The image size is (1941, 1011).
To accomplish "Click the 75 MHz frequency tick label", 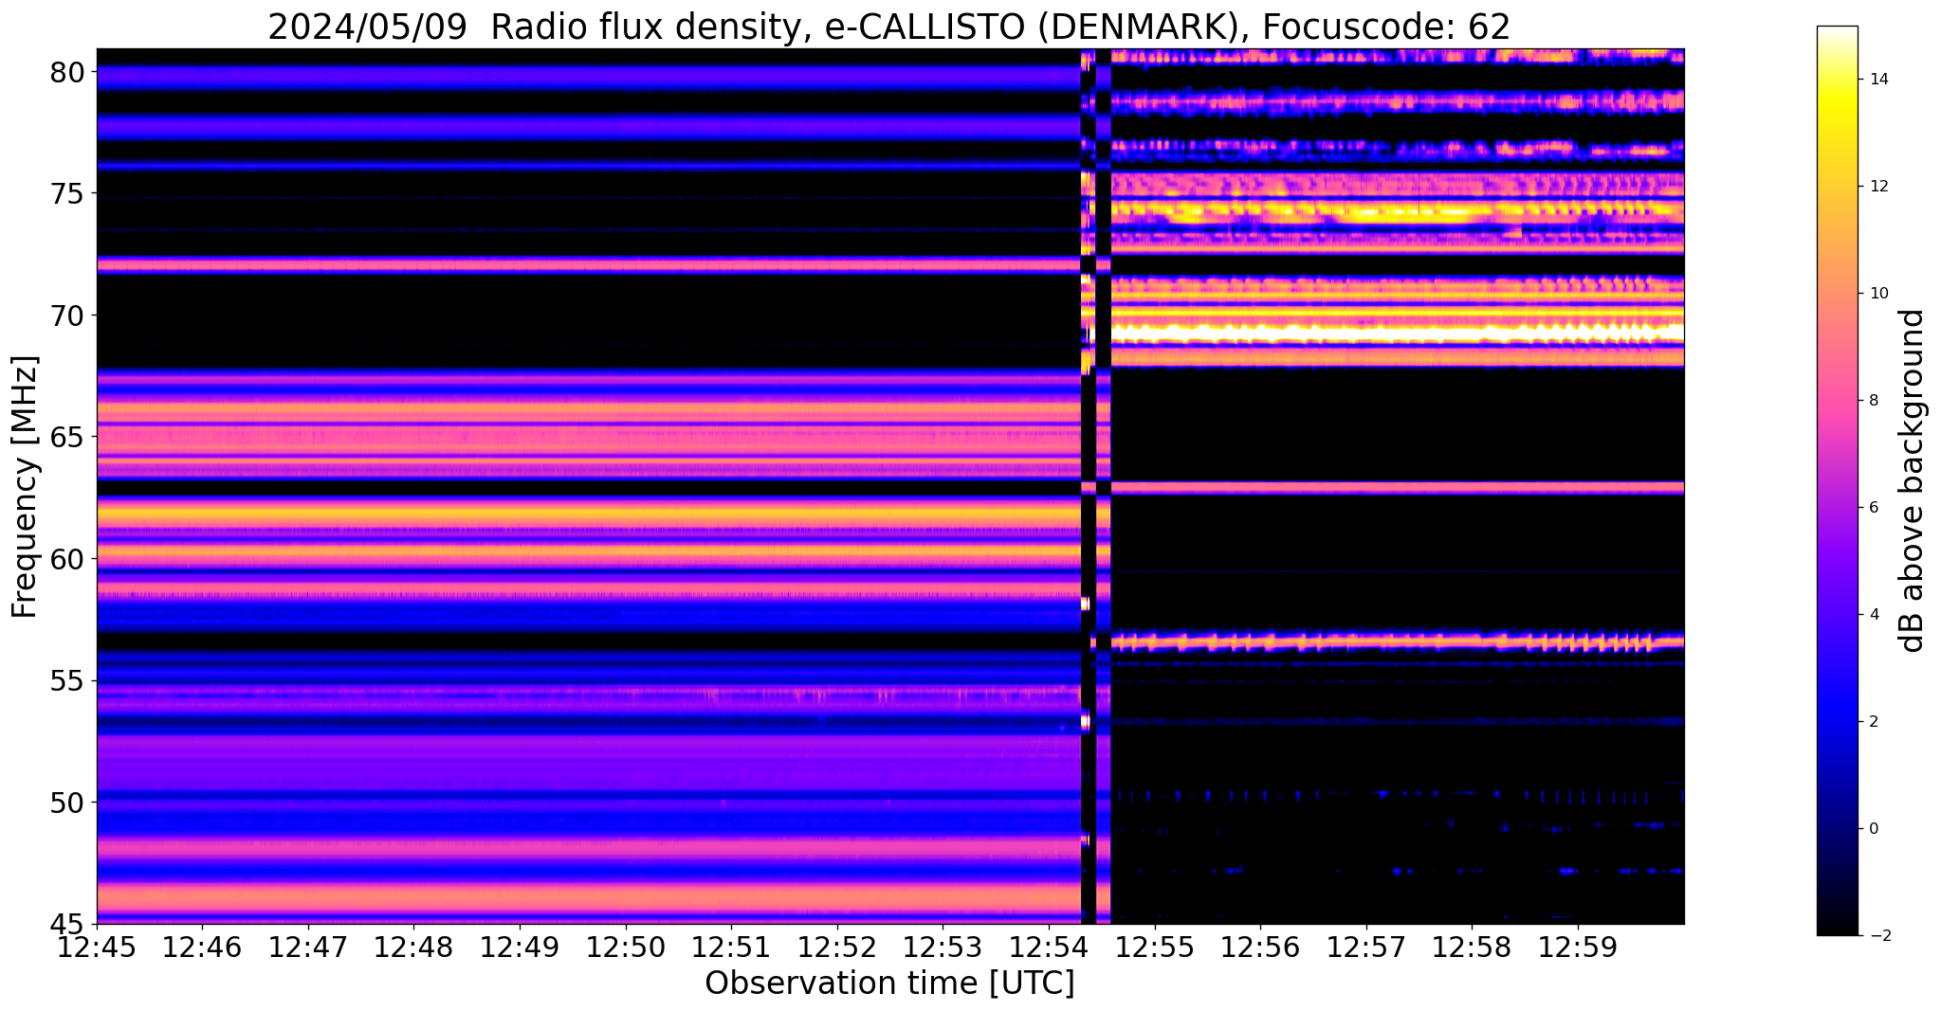I will coord(66,193).
